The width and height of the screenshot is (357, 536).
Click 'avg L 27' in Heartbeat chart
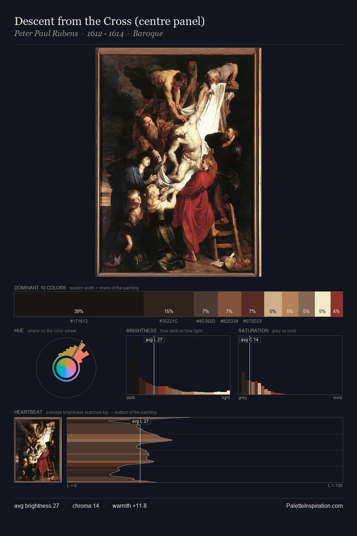tap(140, 421)
